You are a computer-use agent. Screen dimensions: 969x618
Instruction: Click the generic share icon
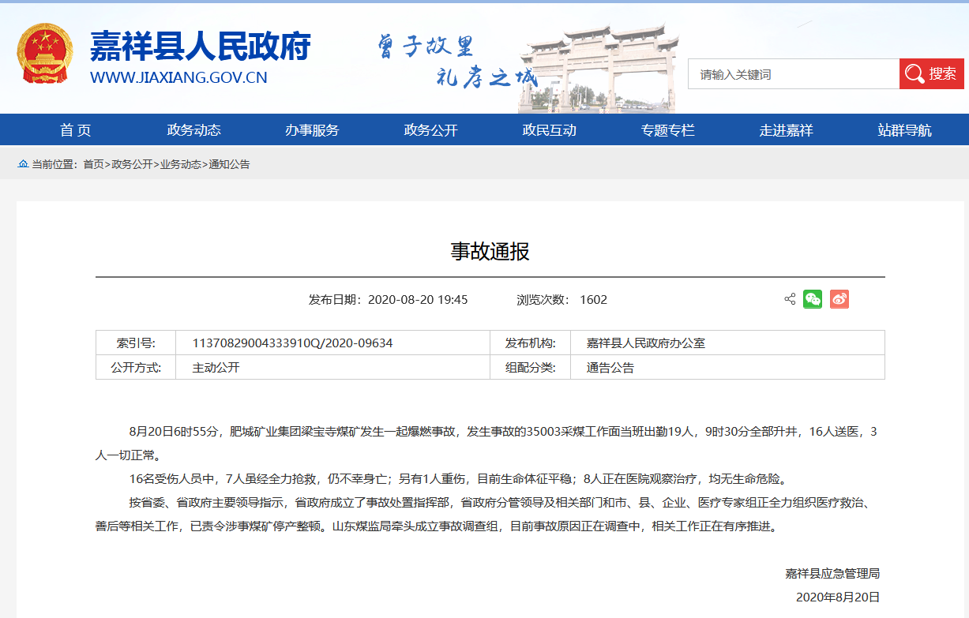(790, 299)
